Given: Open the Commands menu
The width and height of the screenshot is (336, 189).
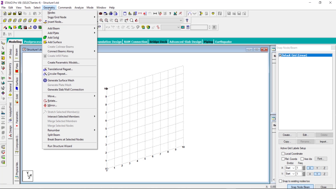Looking at the screenshot, I should tap(65, 8).
